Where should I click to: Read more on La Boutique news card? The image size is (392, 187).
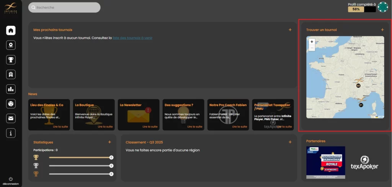click(x=105, y=126)
